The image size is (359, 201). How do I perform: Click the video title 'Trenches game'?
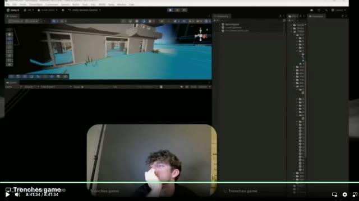click(x=37, y=189)
